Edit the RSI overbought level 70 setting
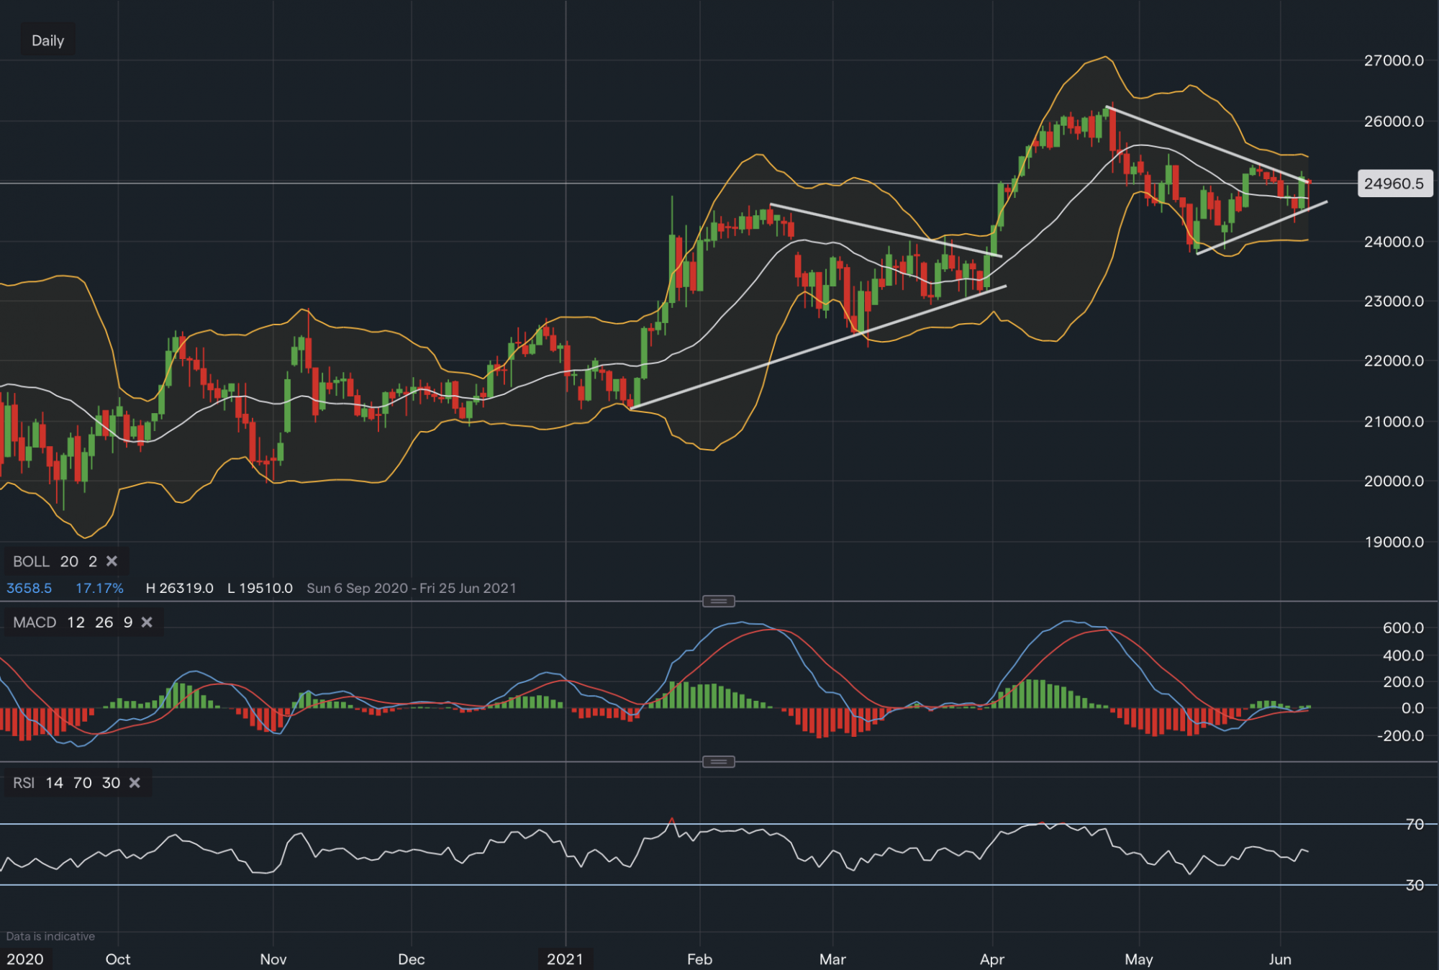 (x=83, y=783)
